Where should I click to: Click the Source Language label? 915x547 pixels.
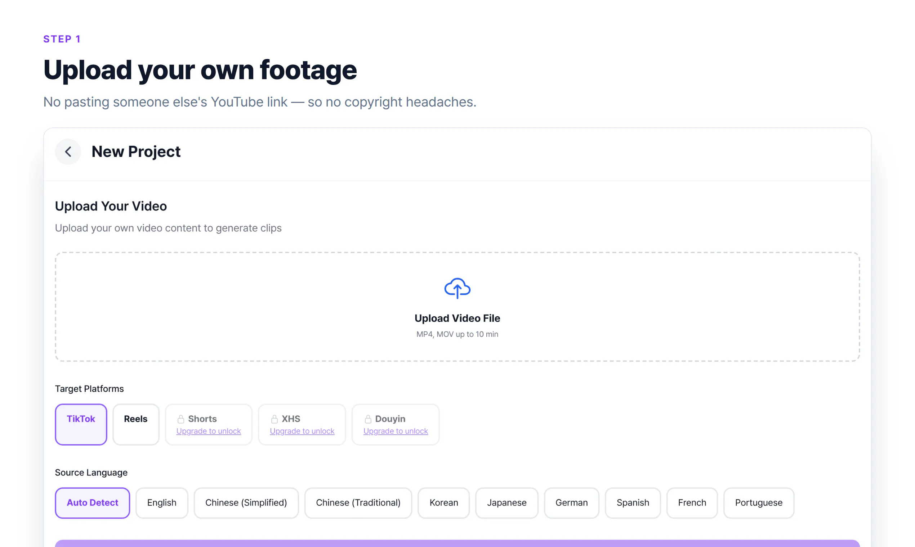tap(91, 473)
